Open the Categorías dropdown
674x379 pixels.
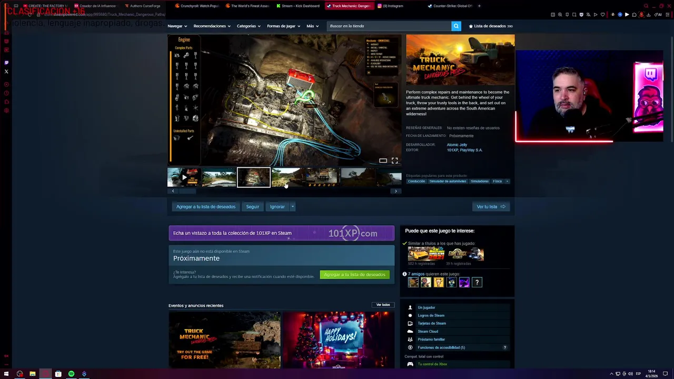point(249,26)
